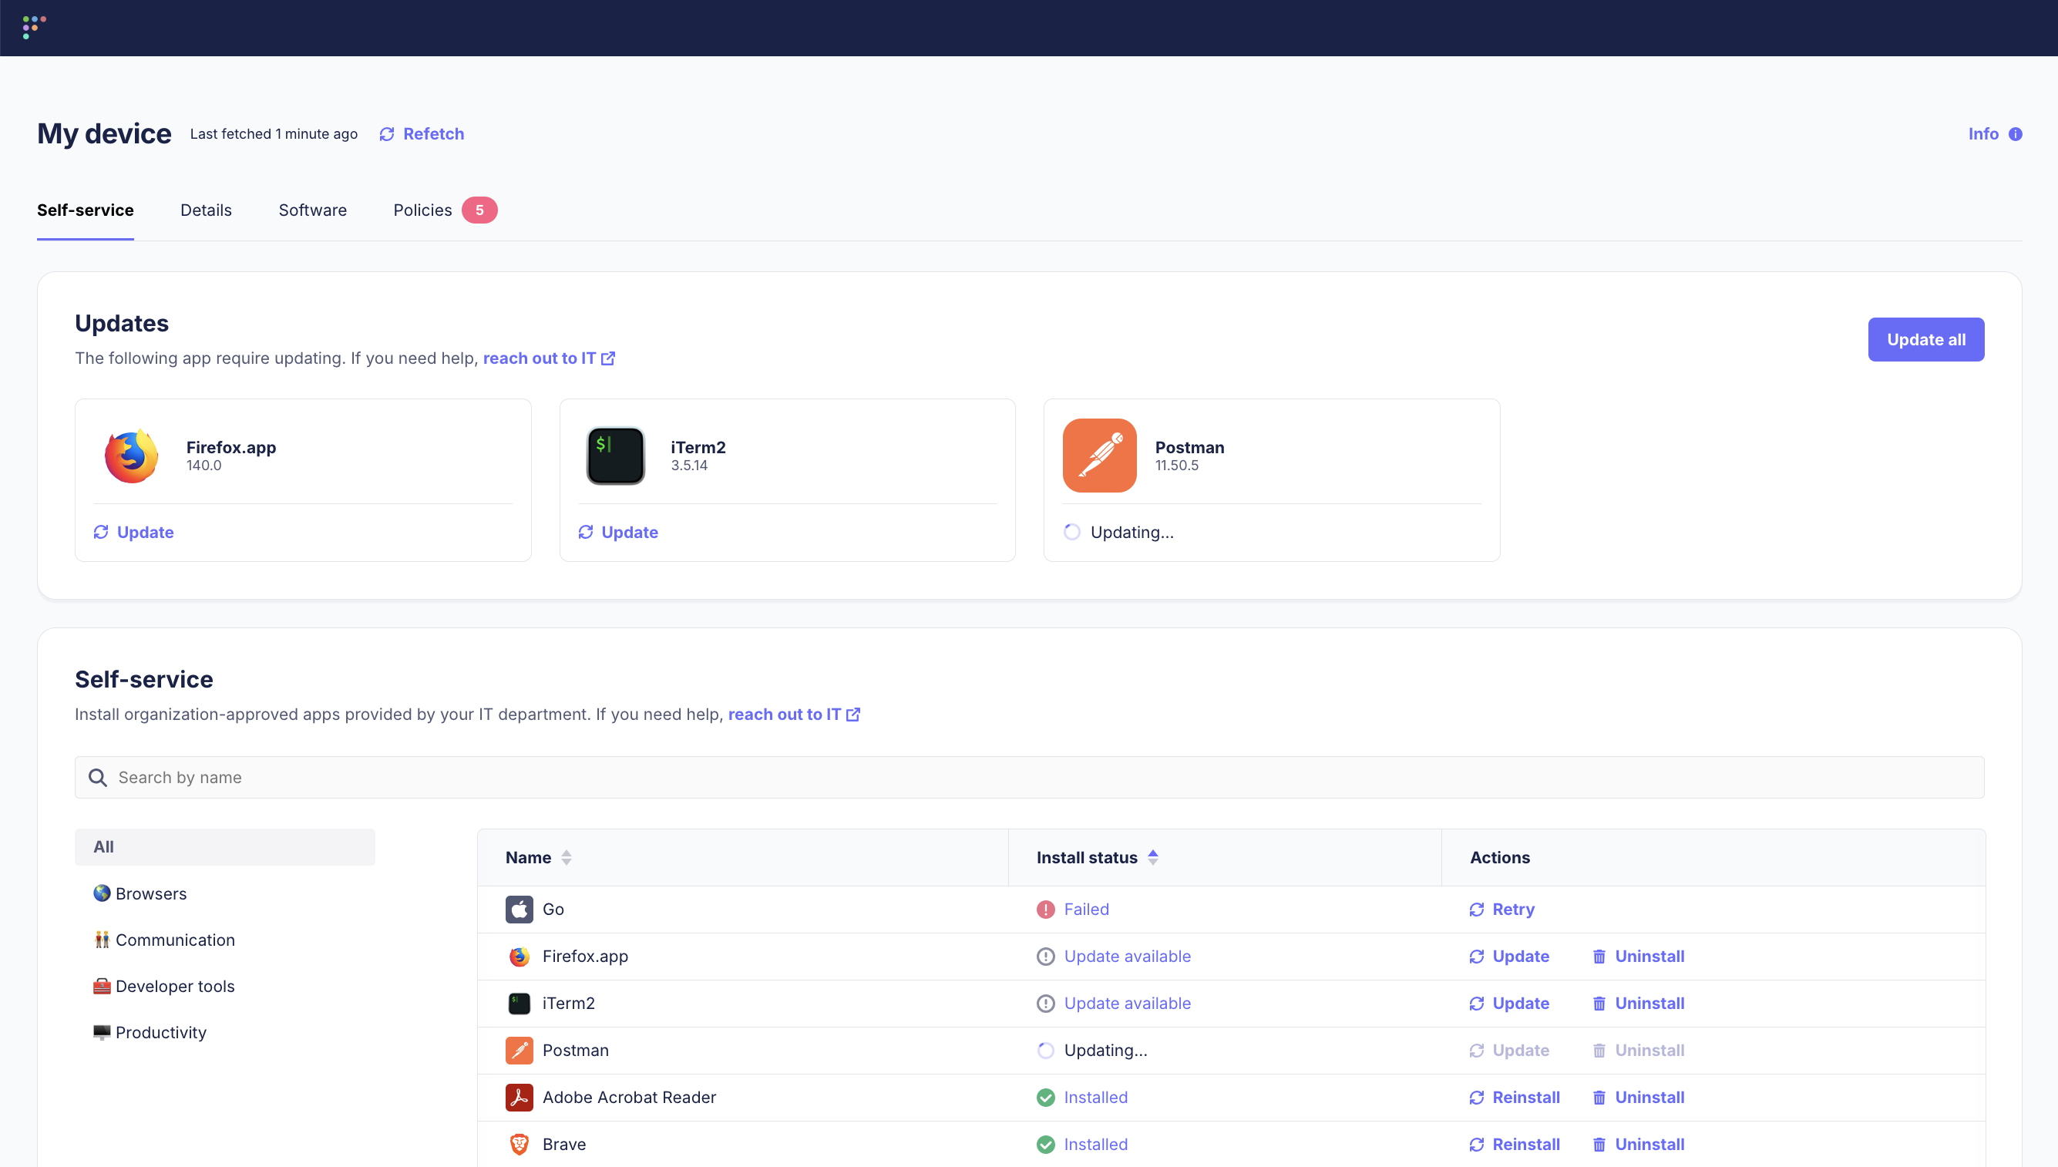Click the Fleet logo in top bar
The width and height of the screenshot is (2058, 1167).
(x=35, y=27)
